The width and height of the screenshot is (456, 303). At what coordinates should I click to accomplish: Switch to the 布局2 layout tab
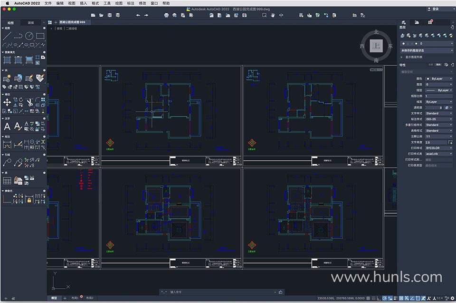pos(90,298)
